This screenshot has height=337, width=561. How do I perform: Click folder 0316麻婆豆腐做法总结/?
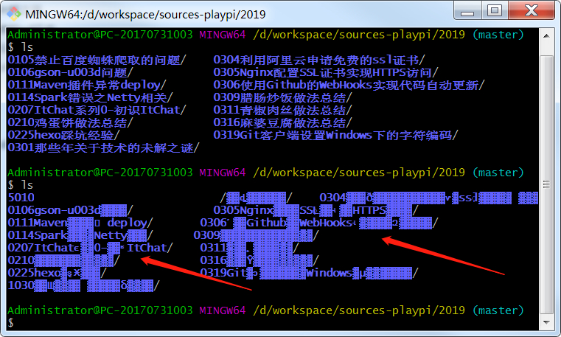(282, 122)
